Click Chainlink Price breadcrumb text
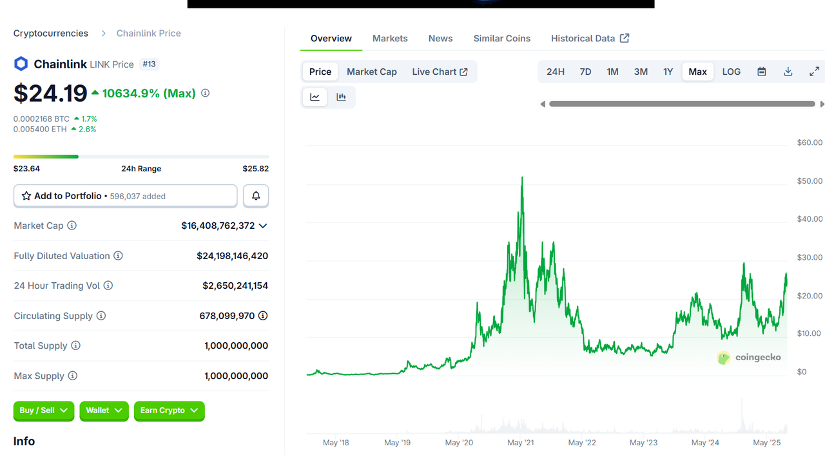Screen dimensions: 825x455 click(149, 34)
